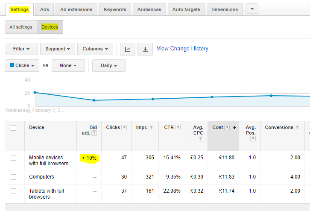Expand the more tabs arrow dropdown

pos(252,9)
